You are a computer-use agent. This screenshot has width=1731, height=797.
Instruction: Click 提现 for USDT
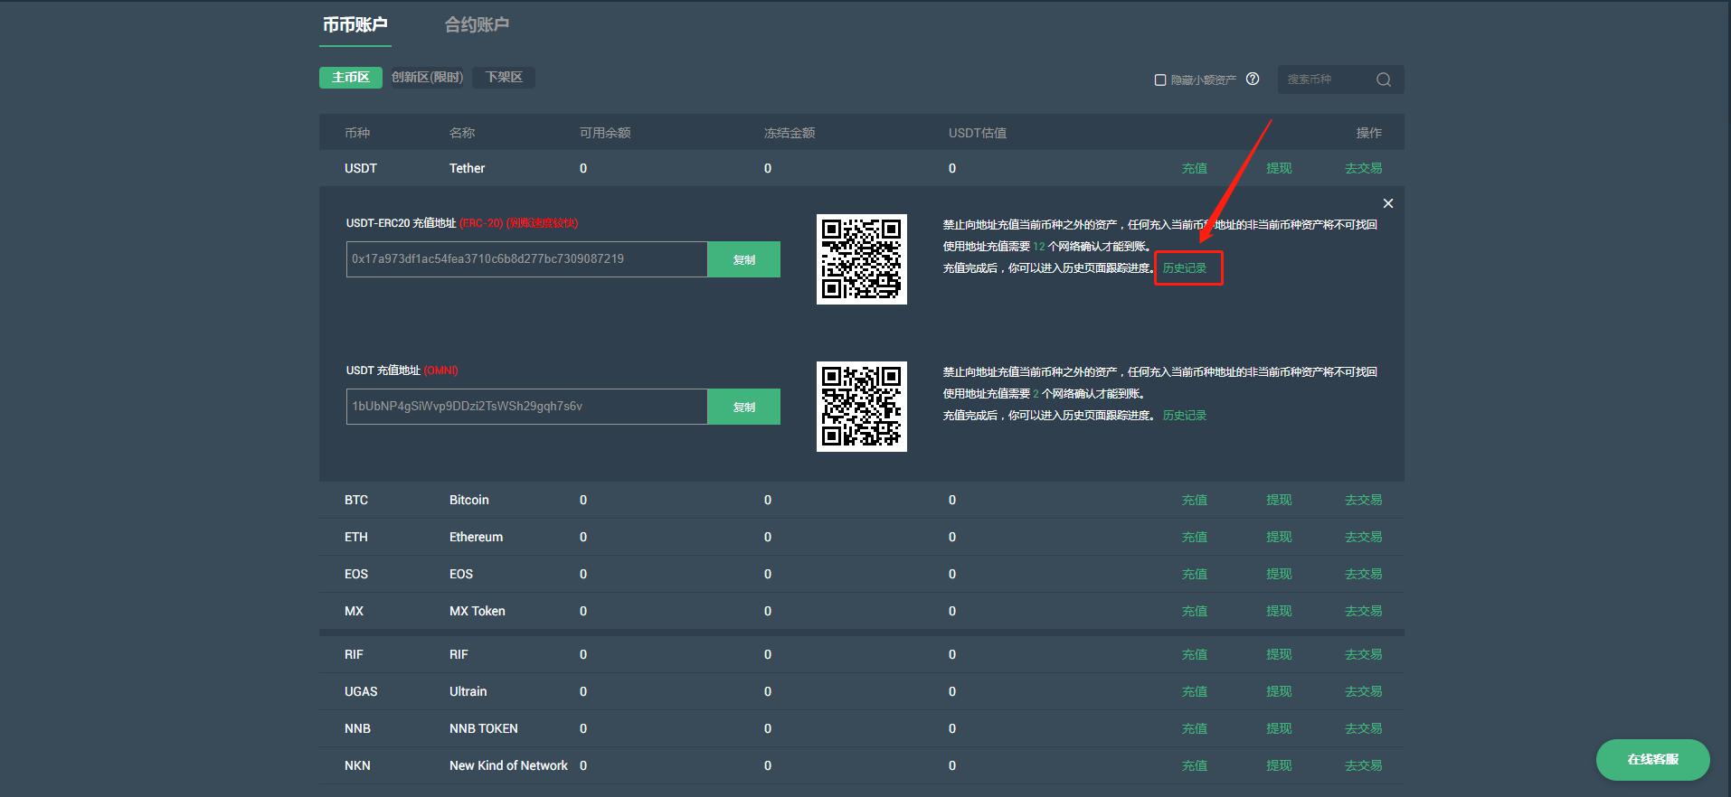point(1279,168)
